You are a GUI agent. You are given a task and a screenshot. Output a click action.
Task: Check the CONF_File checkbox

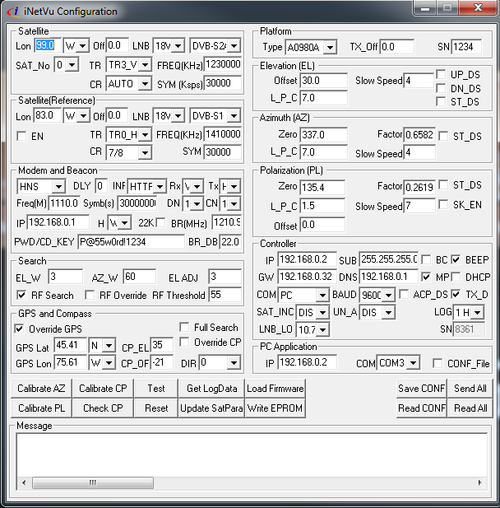(437, 363)
